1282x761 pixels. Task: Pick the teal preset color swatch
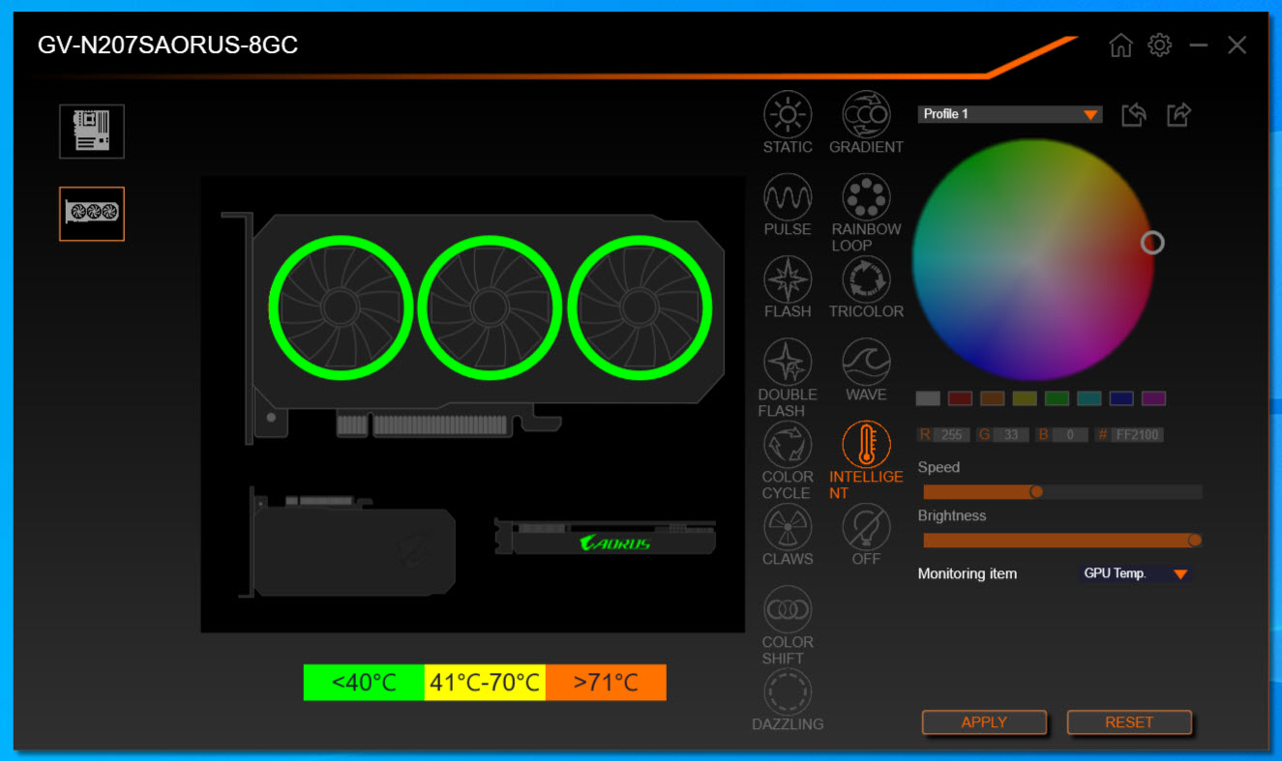(x=1089, y=398)
